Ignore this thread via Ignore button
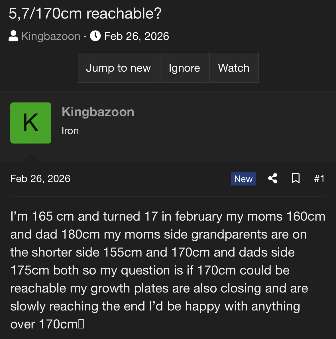Image resolution: width=336 pixels, height=339 pixels. click(184, 68)
